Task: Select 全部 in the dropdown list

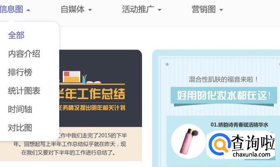Action: pyautogui.click(x=16, y=35)
